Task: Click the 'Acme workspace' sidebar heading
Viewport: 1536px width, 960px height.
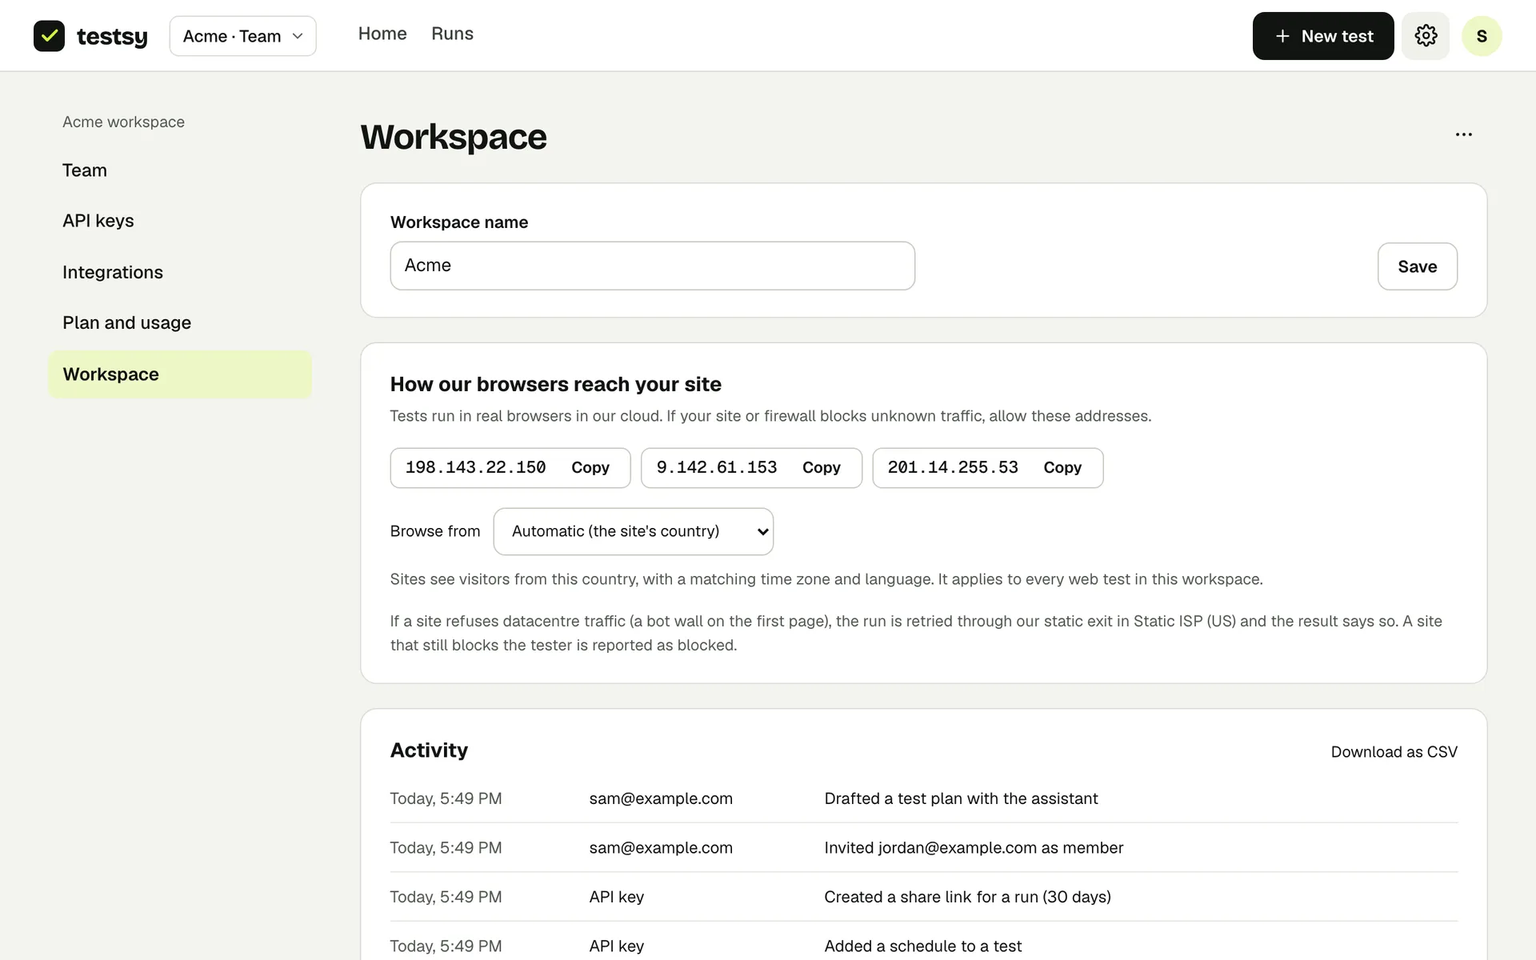Action: coord(123,122)
